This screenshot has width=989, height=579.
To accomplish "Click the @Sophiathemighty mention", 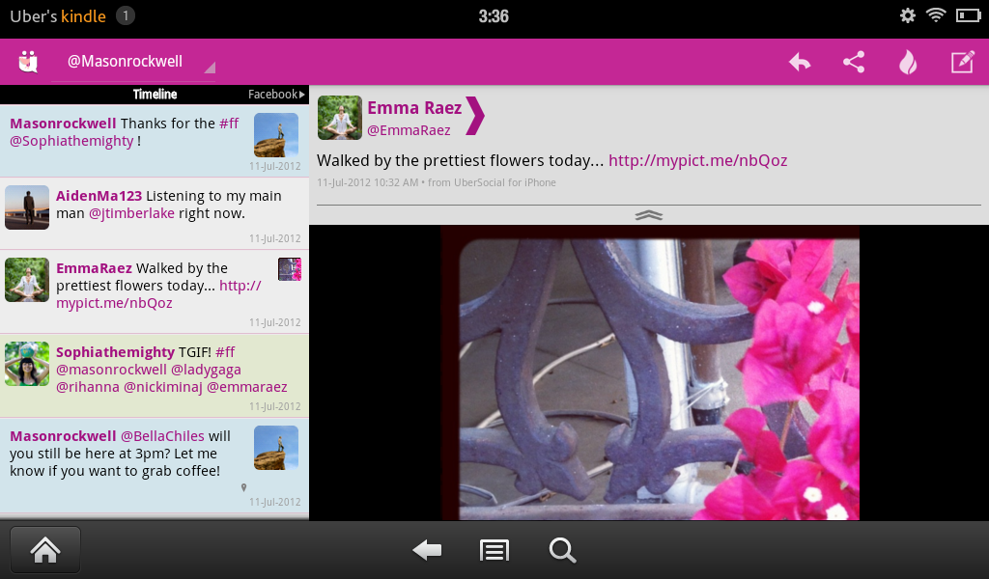I will pyautogui.click(x=72, y=140).
